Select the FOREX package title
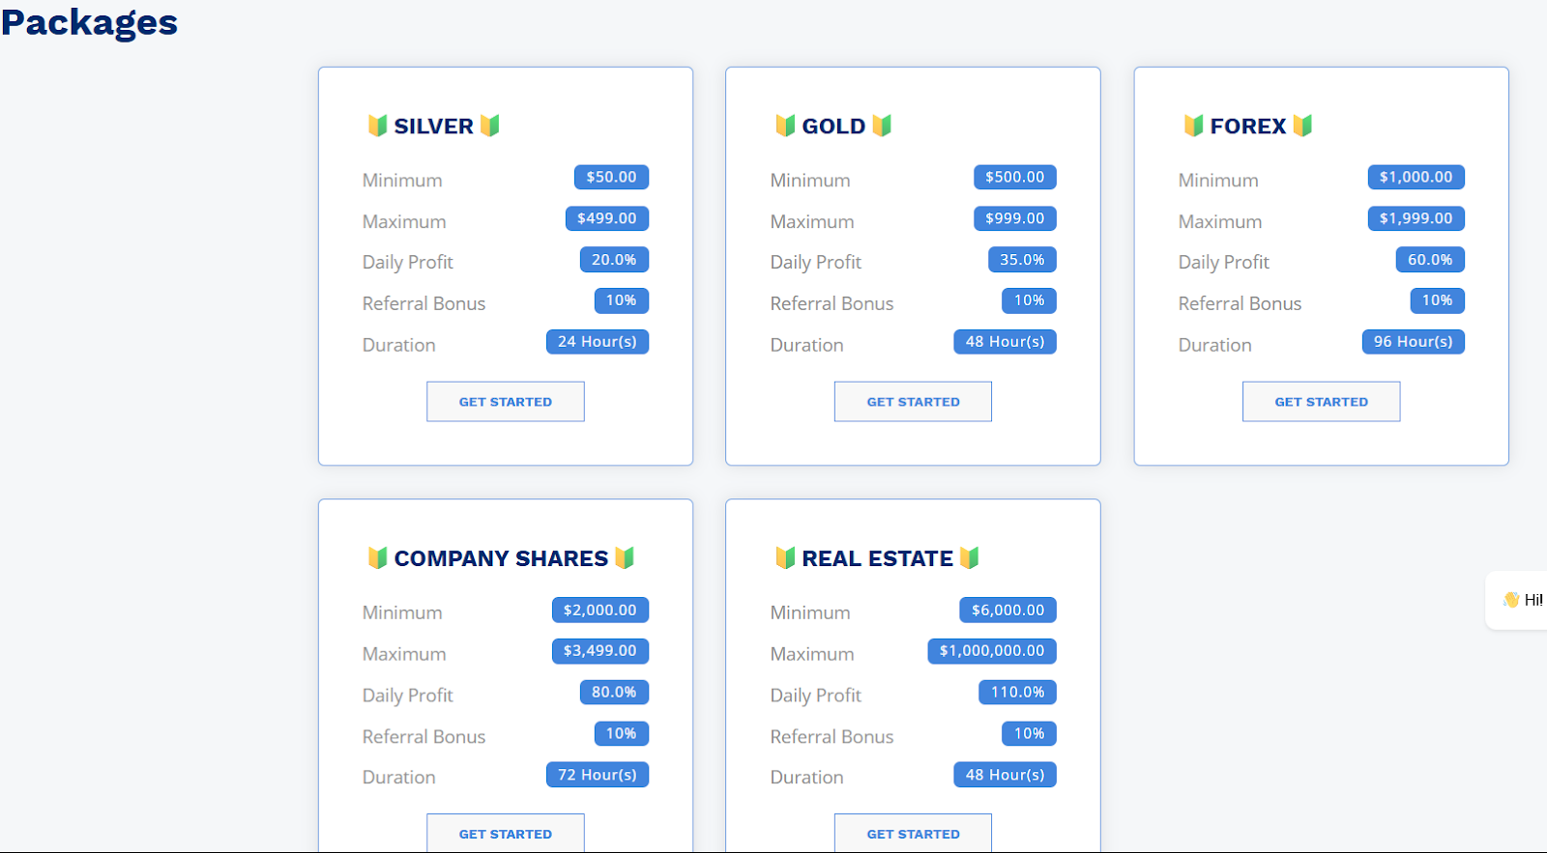 [x=1248, y=127]
